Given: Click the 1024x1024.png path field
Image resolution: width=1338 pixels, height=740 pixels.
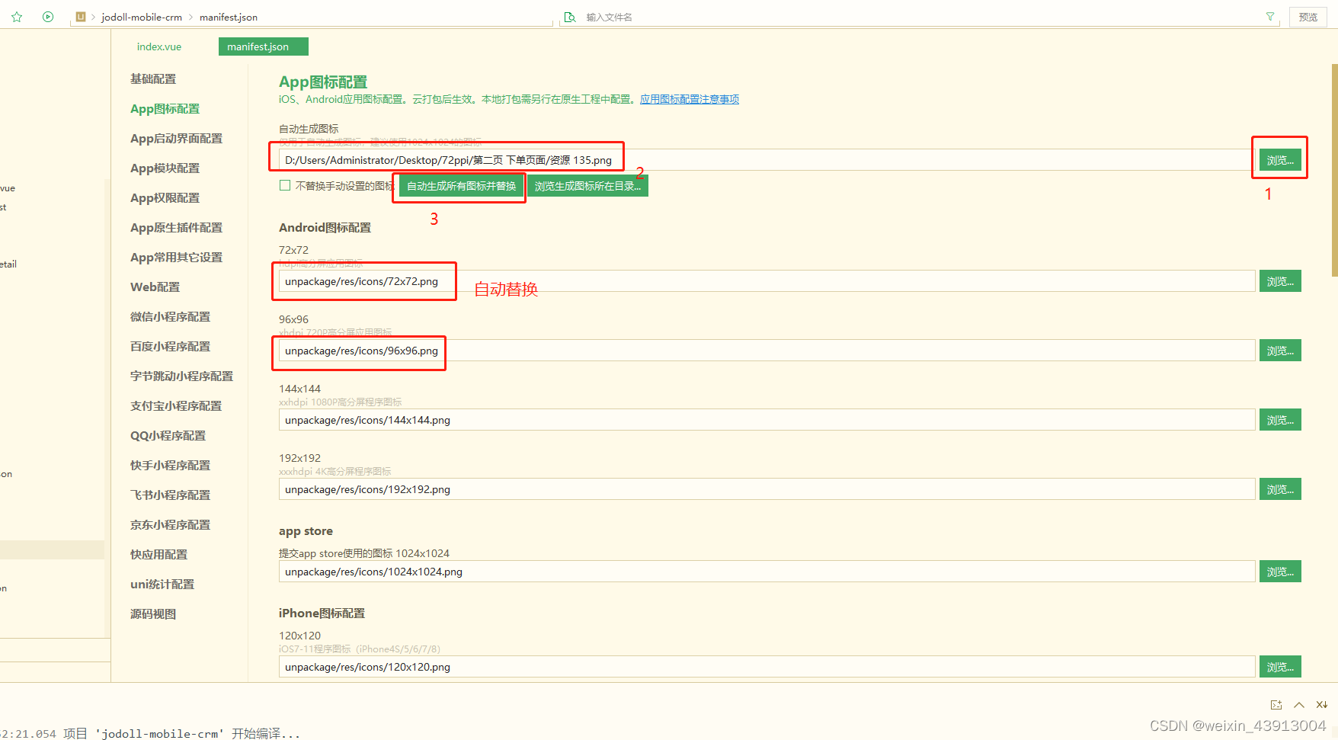Looking at the screenshot, I should [x=767, y=572].
